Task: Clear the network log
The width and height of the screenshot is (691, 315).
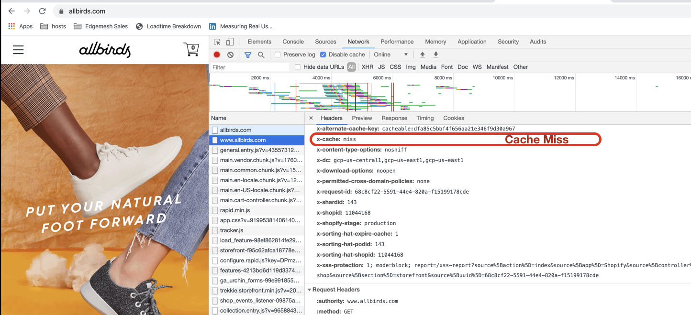Action: point(230,54)
